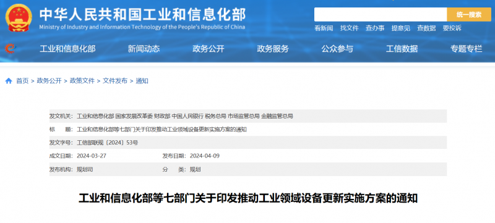Open the 查数据 quick link
Image resolution: width=495 pixels, height=223 pixels.
pyautogui.click(x=426, y=28)
